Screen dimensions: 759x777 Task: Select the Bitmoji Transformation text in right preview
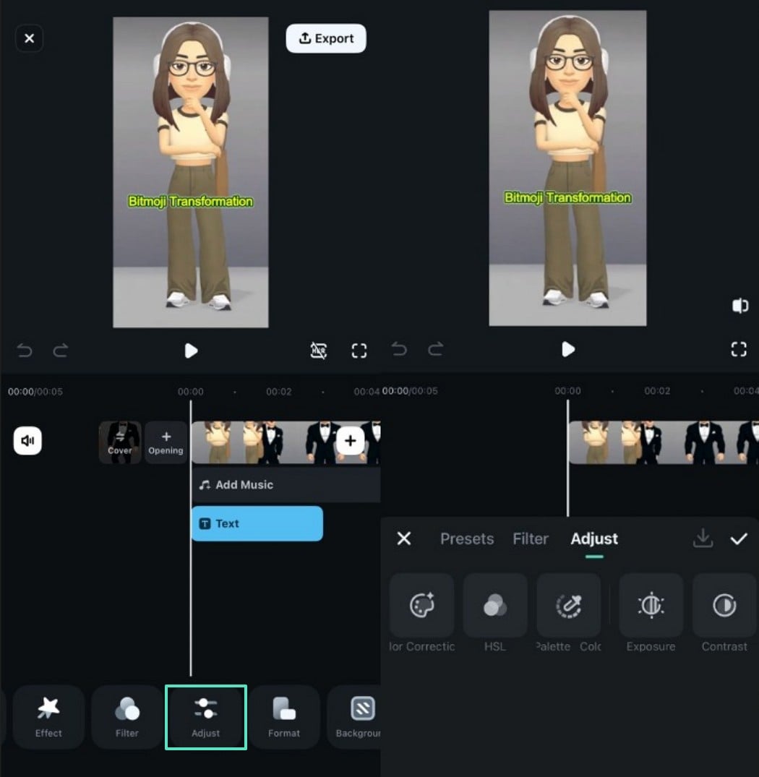coord(567,197)
